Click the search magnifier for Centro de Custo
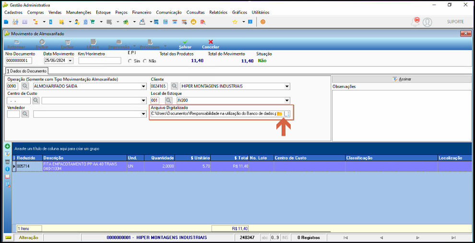Image resolution: width=475 pixels, height=243 pixels. point(36,100)
